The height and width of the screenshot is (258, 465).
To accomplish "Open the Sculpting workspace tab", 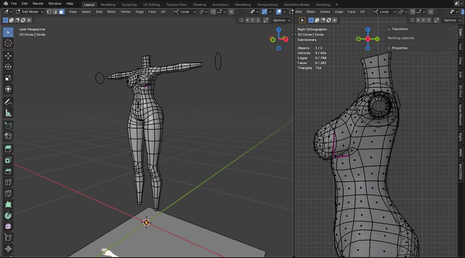I will tap(129, 5).
